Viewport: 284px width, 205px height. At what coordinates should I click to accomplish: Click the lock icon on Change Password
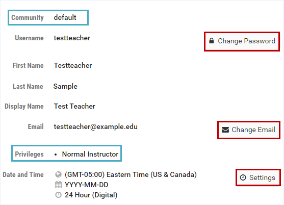pos(212,41)
